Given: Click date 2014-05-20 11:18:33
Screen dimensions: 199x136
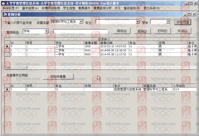Looking at the screenshot, I should [x=114, y=50].
